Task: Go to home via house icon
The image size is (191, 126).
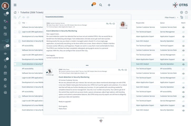Action: point(15,12)
